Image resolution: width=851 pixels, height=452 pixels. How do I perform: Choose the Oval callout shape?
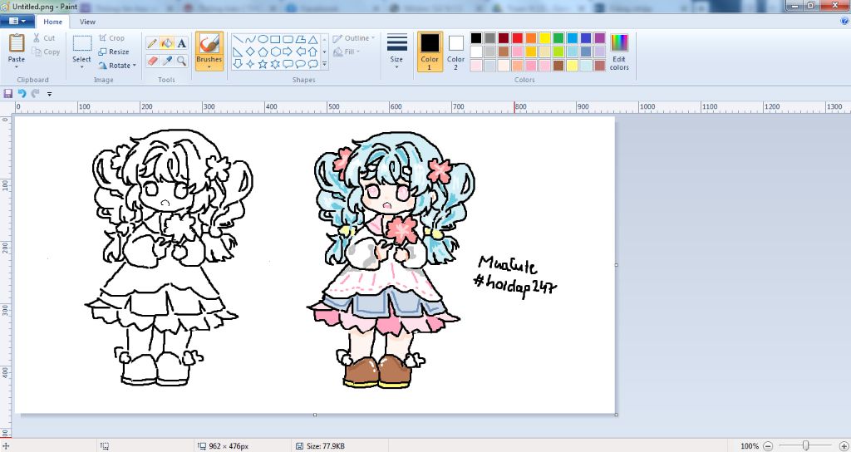(x=300, y=63)
